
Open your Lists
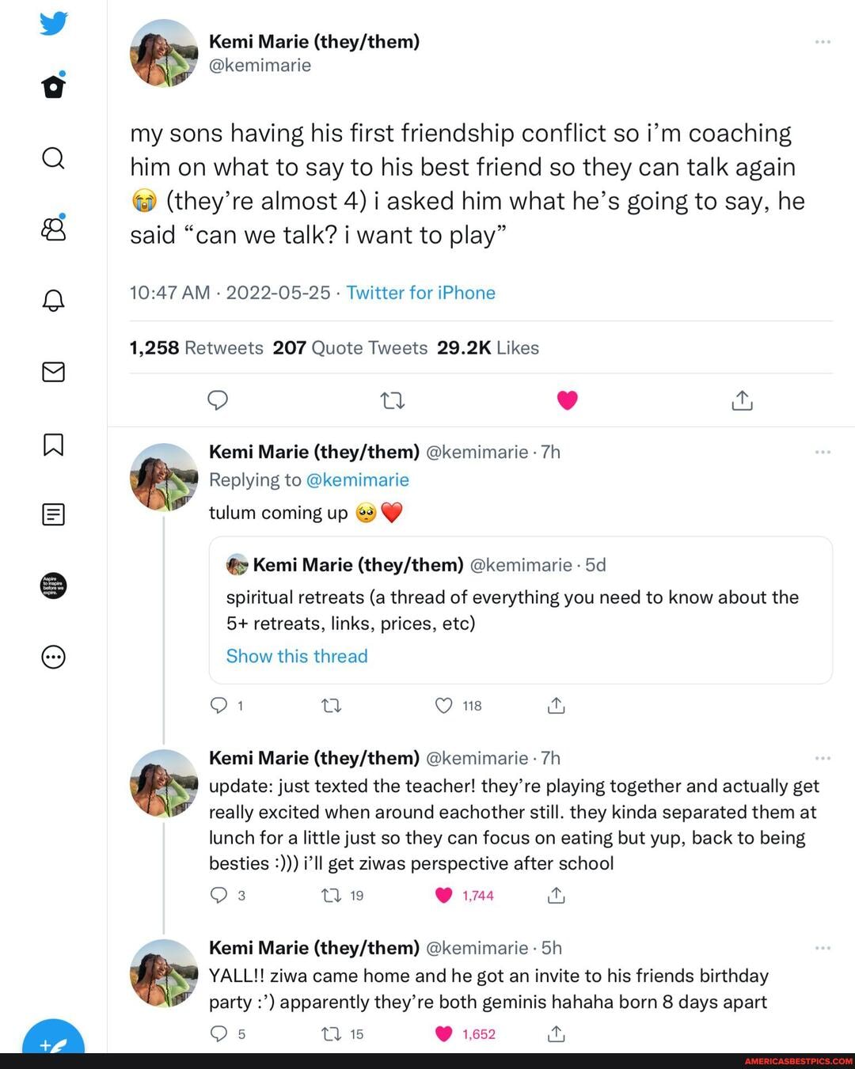pos(53,514)
